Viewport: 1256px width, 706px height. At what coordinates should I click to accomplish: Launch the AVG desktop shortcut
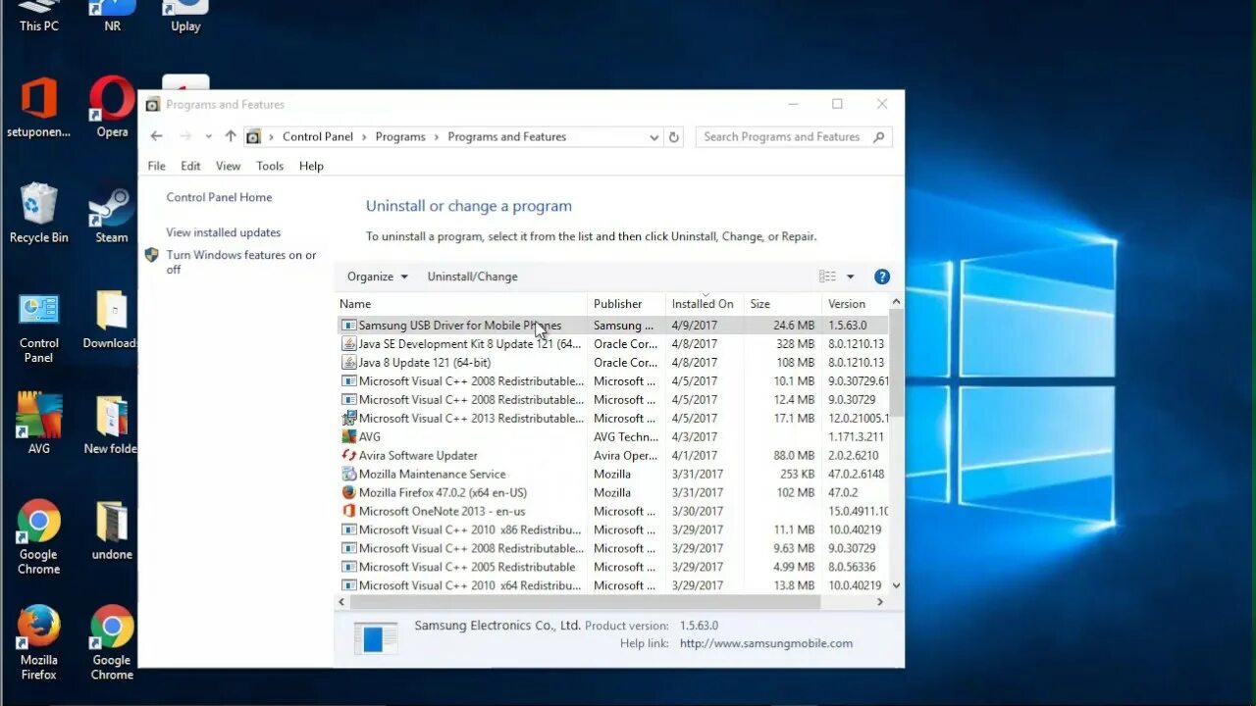pyautogui.click(x=39, y=424)
